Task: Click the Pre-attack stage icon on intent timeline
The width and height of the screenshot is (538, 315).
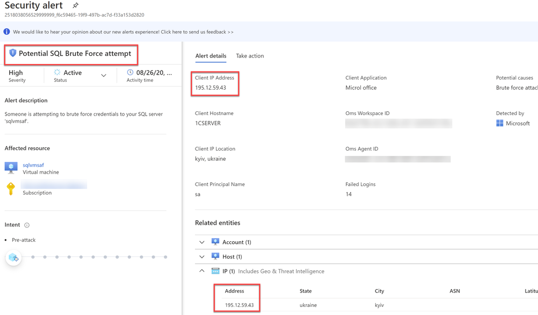Action: coord(13,258)
